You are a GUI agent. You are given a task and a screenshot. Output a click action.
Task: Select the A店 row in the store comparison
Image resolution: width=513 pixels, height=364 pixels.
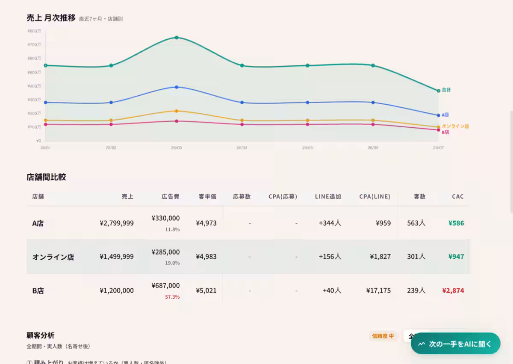(248, 223)
